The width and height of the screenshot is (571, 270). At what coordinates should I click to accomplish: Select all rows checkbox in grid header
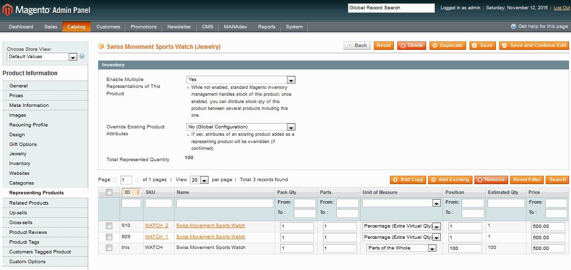click(109, 192)
